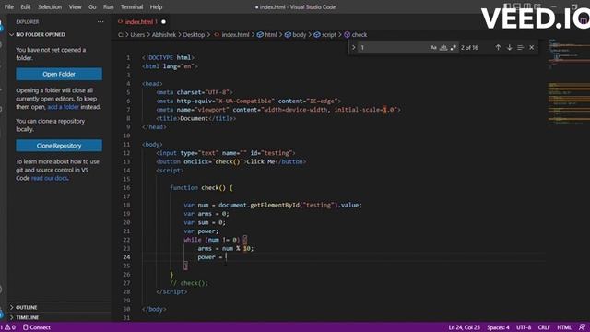
Task: Click 'Ln 24, Col 25' cursor position
Action: coord(464,327)
